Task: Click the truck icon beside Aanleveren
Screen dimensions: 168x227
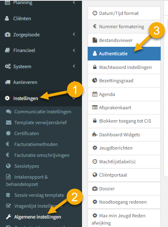Action: (8, 82)
